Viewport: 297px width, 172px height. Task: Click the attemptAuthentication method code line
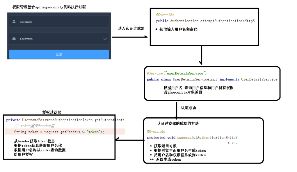tap(205, 21)
